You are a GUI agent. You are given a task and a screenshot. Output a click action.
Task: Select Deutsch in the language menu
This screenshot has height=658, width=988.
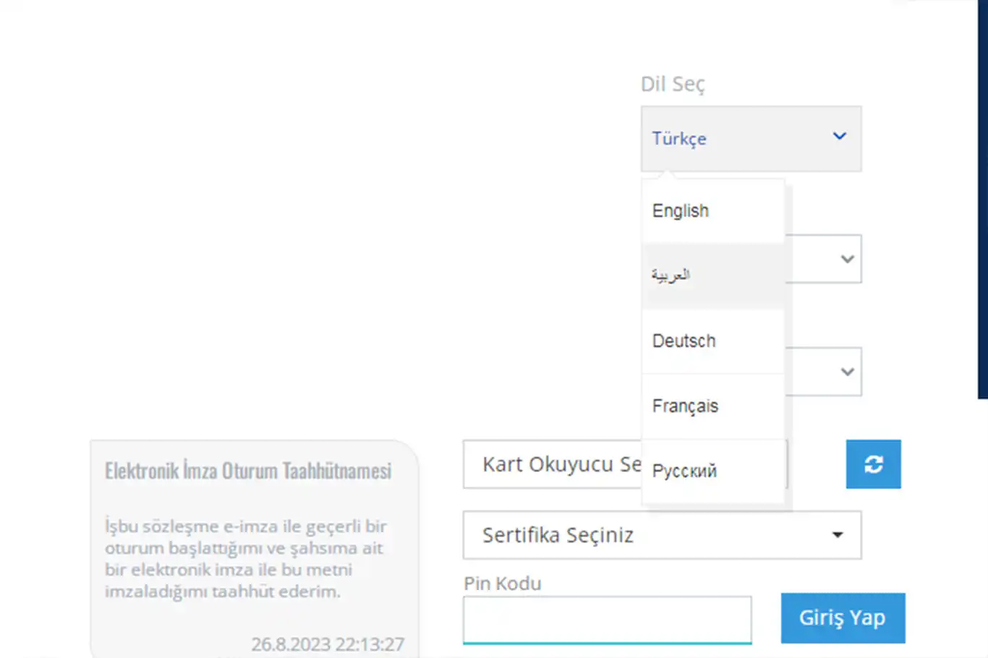pyautogui.click(x=713, y=341)
